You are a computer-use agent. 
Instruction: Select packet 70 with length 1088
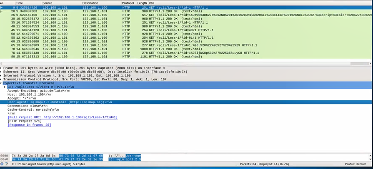click(x=185, y=49)
